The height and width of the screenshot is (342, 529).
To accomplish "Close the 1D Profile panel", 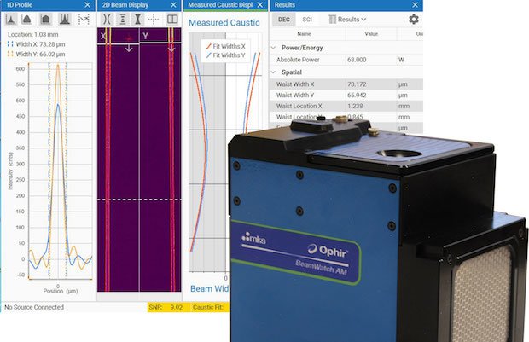I will [87, 5].
